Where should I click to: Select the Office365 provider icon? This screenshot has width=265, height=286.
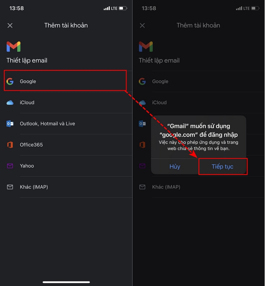[10, 145]
